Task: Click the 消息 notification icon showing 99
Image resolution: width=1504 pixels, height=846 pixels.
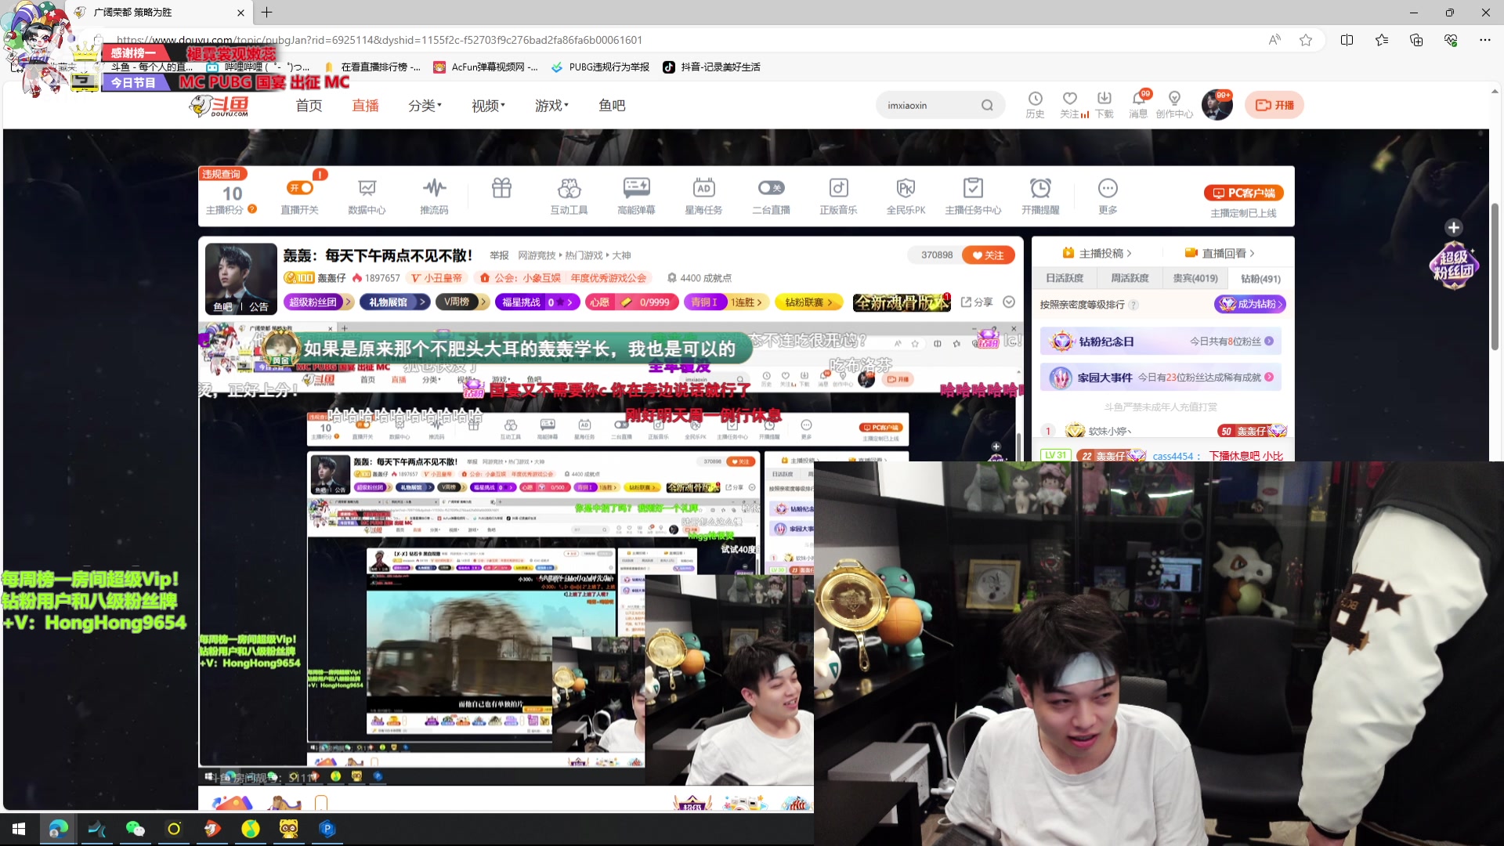Action: click(x=1138, y=103)
